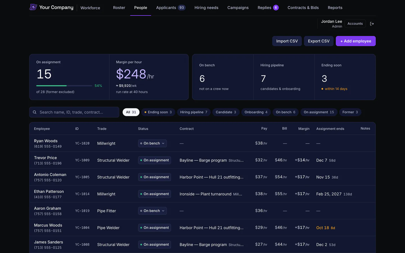The image size is (405, 253).
Task: Open Contracts & Bids tab
Action: point(303,8)
